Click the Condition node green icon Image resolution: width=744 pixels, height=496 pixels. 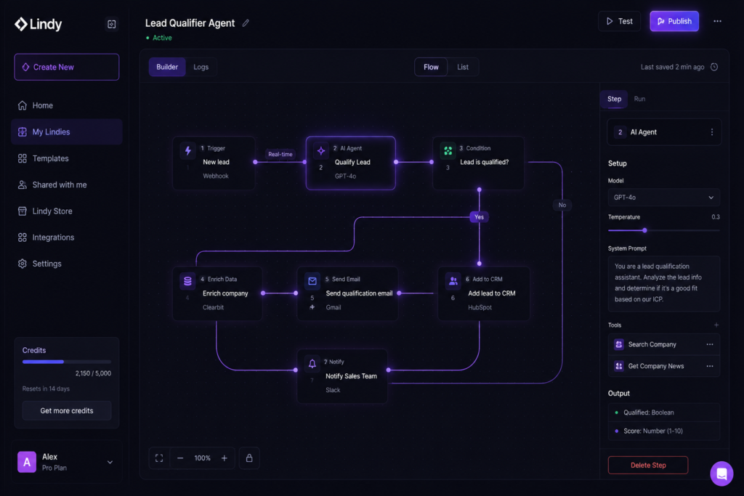[x=448, y=151]
